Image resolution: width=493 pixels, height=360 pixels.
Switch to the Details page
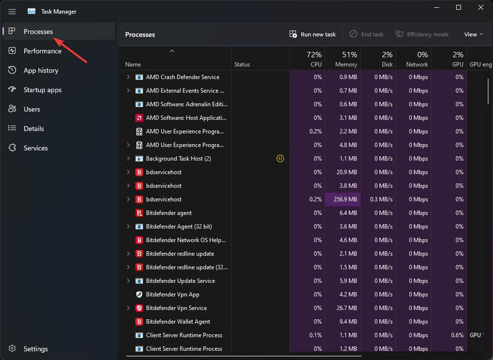point(59,128)
